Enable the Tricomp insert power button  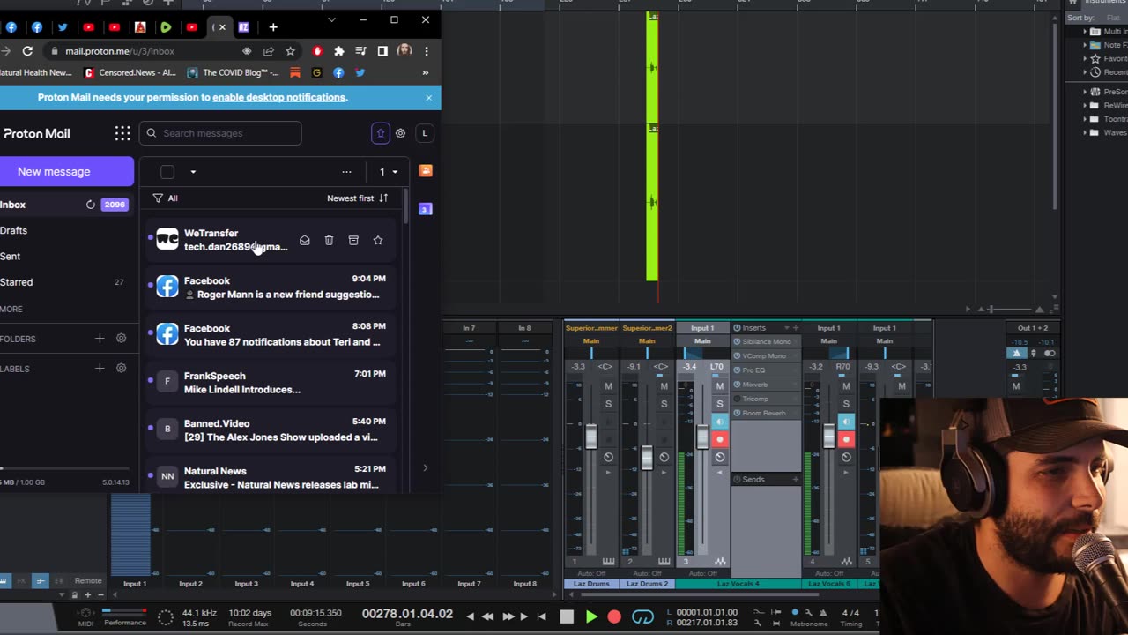[738, 399]
